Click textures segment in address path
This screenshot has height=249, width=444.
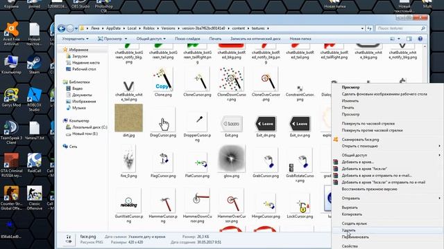coord(258,28)
